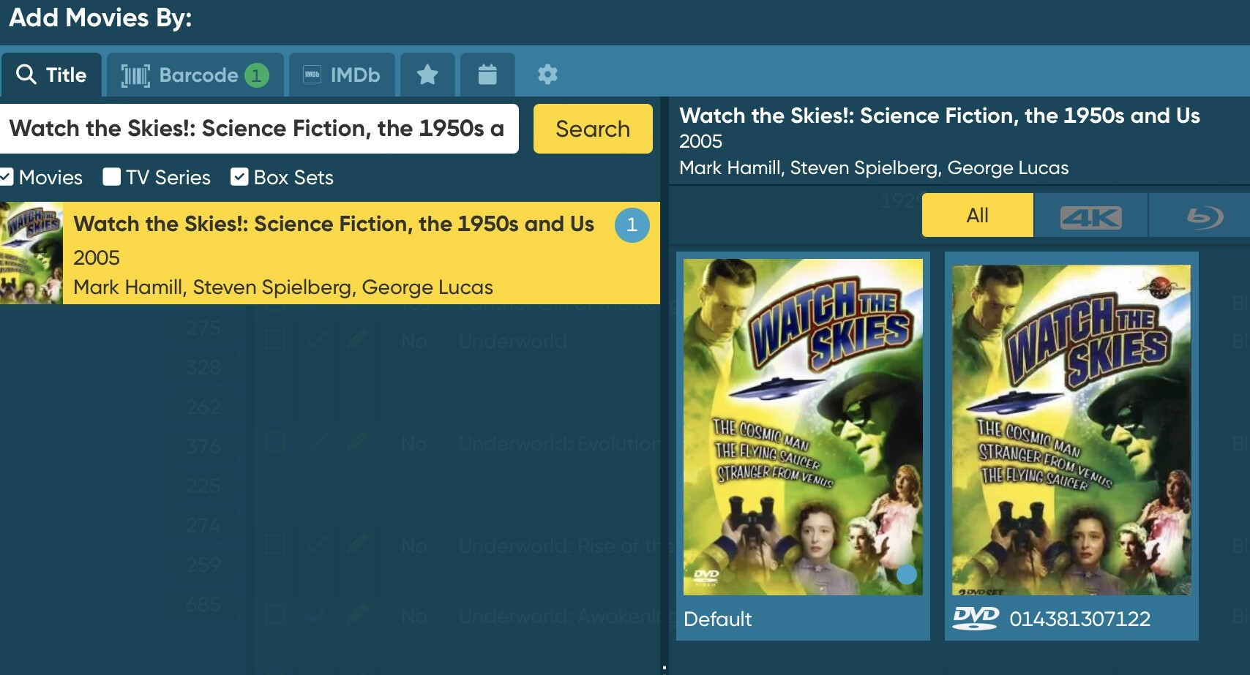Open the favorites star tab
The image size is (1250, 675).
click(x=427, y=75)
